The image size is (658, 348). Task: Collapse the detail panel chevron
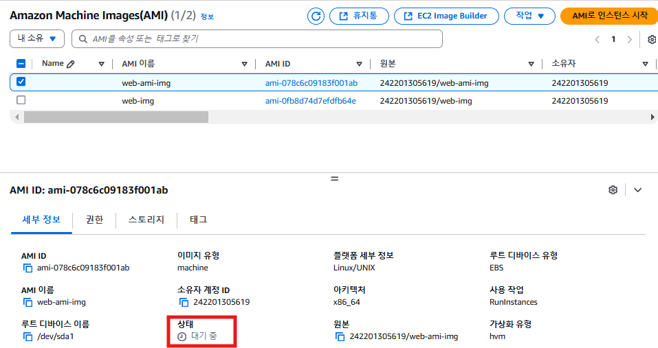click(638, 190)
